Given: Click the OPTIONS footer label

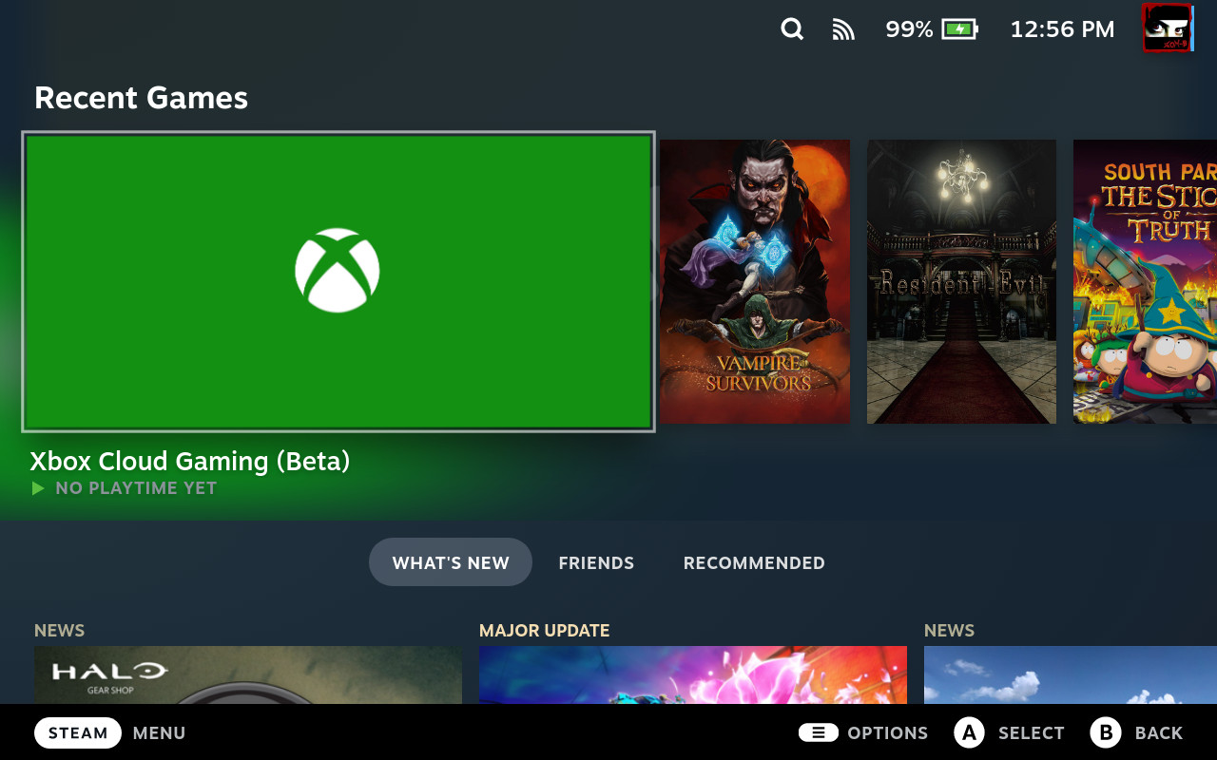Looking at the screenshot, I should coord(888,733).
